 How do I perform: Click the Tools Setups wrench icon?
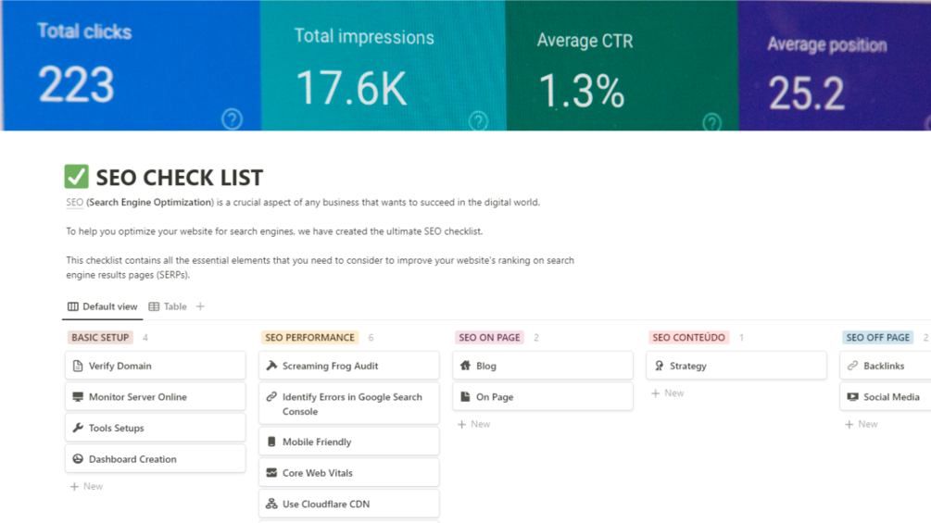tap(78, 428)
